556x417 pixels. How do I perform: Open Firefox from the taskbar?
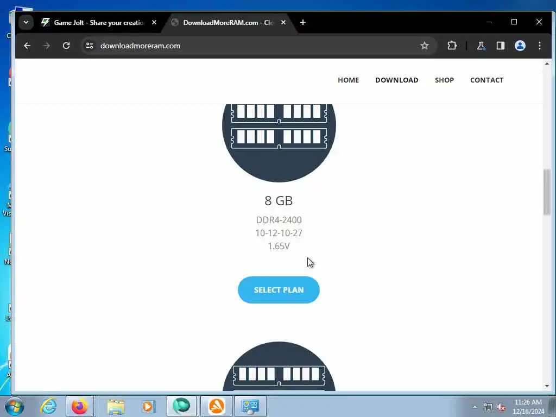click(x=79, y=406)
